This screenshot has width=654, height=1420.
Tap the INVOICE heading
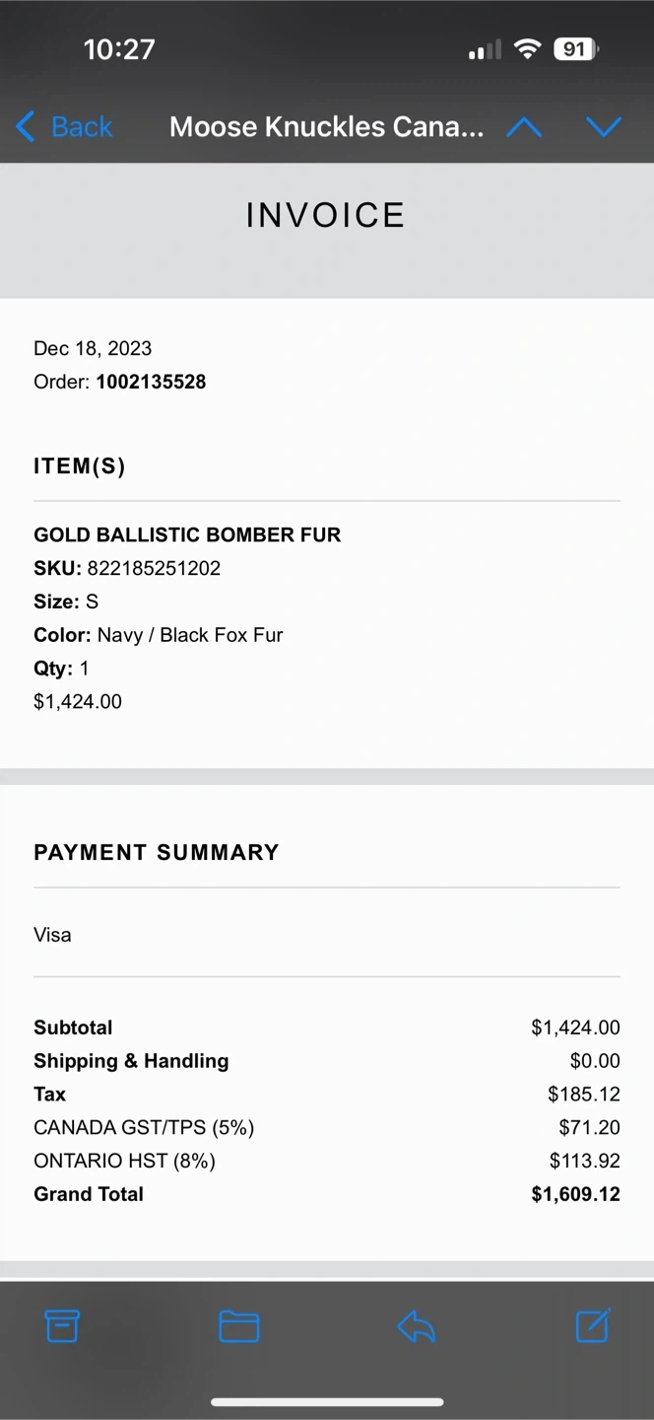[326, 215]
